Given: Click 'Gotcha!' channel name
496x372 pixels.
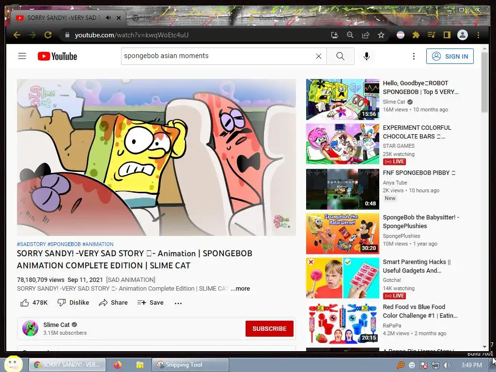Looking at the screenshot, I should click(x=392, y=280).
